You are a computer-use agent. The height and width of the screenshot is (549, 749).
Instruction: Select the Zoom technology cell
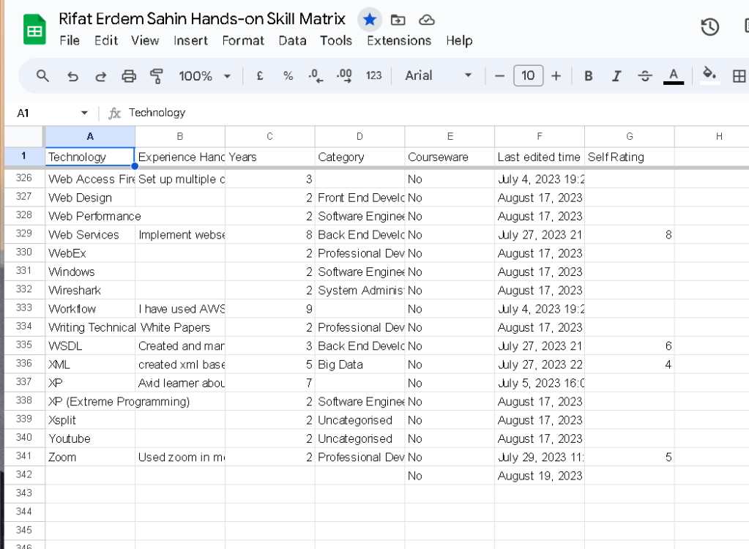[90, 457]
